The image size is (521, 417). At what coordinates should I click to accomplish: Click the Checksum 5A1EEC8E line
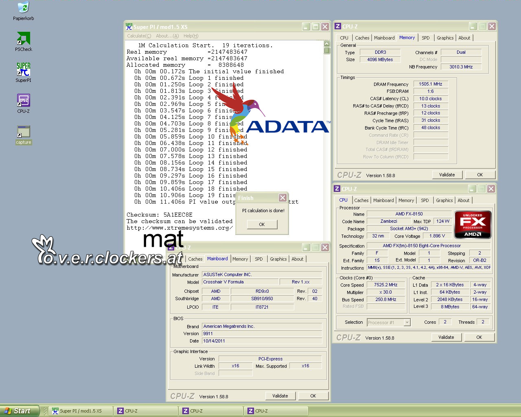coord(160,215)
